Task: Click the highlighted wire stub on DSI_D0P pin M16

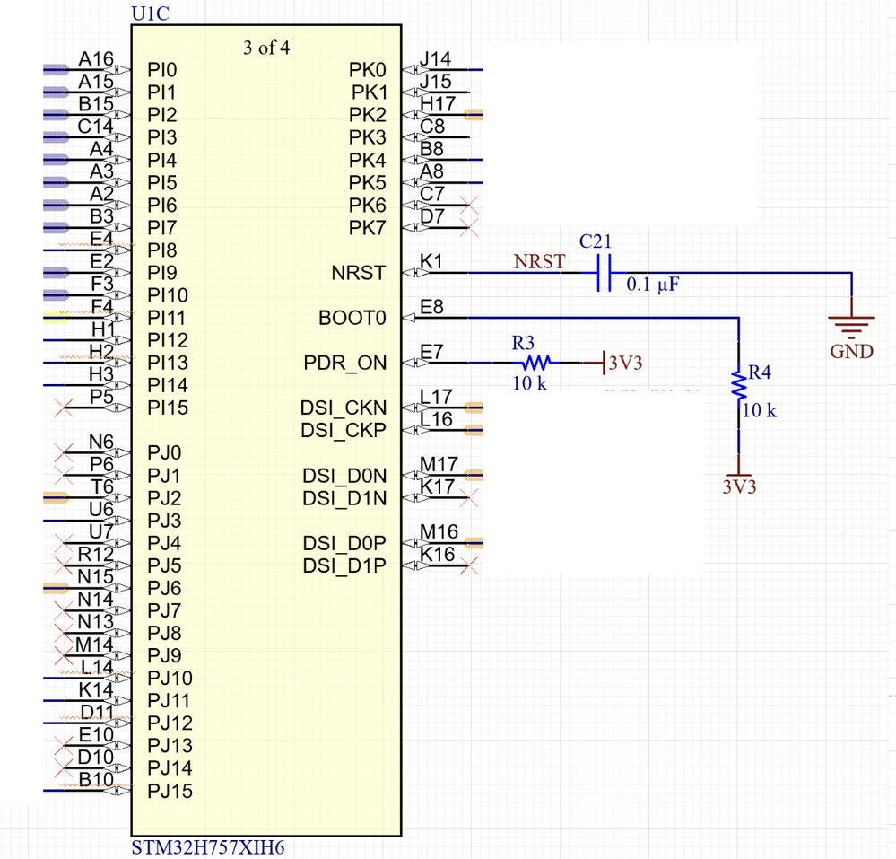Action: (x=474, y=543)
